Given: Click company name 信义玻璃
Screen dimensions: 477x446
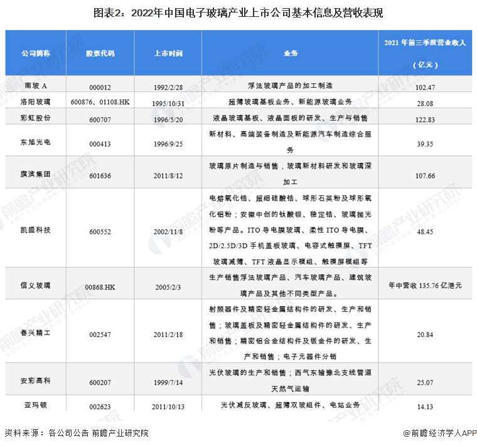Looking at the screenshot, I should tap(36, 286).
